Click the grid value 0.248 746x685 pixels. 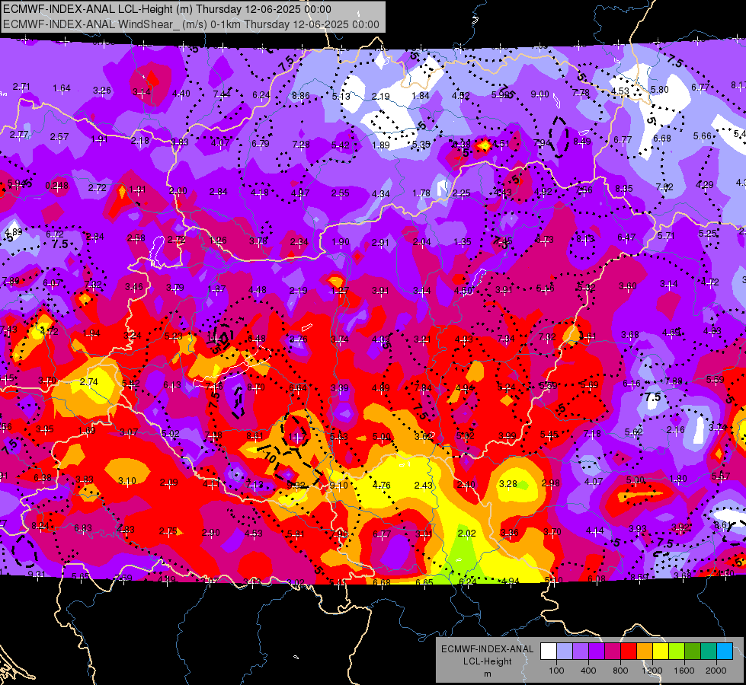56,186
